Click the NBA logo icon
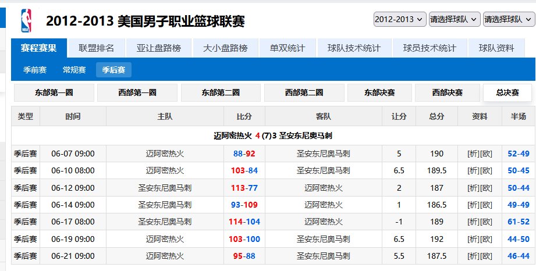 click(26, 21)
